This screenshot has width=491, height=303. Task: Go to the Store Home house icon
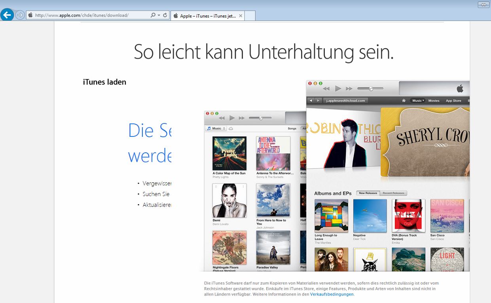point(404,100)
